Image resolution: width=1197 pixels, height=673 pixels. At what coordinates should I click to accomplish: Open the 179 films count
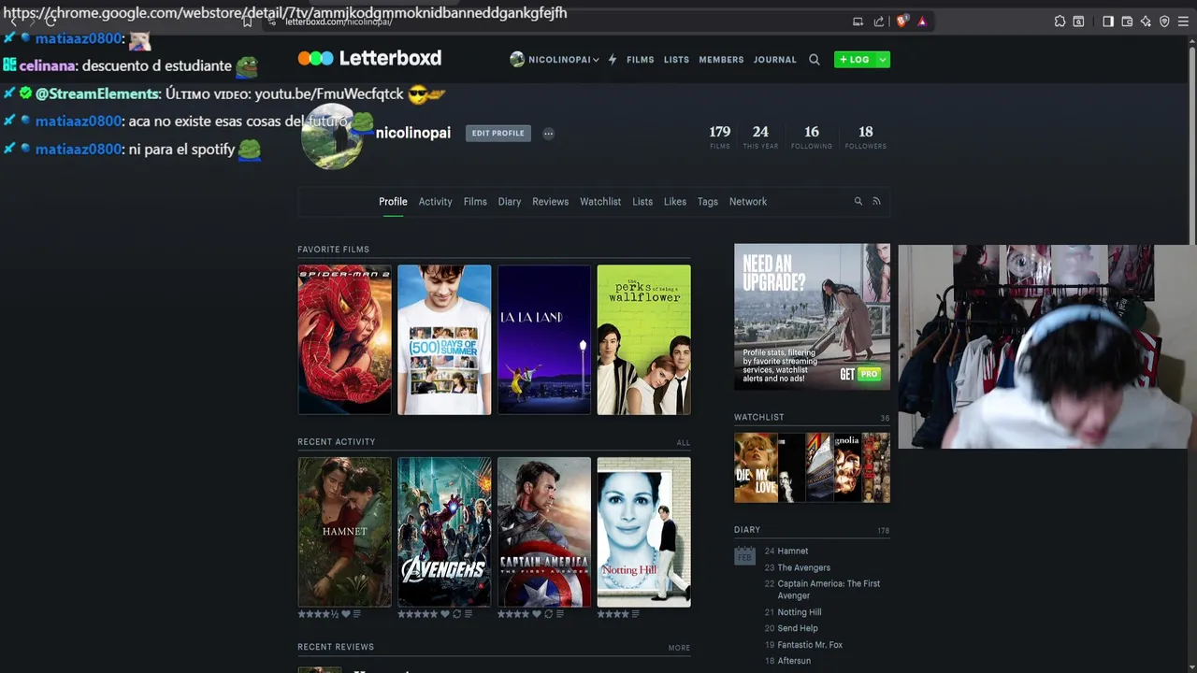click(x=719, y=136)
